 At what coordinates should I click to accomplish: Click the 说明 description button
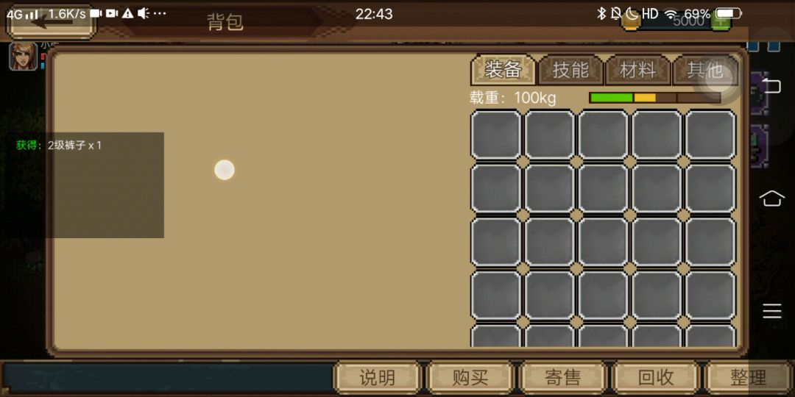click(x=377, y=377)
